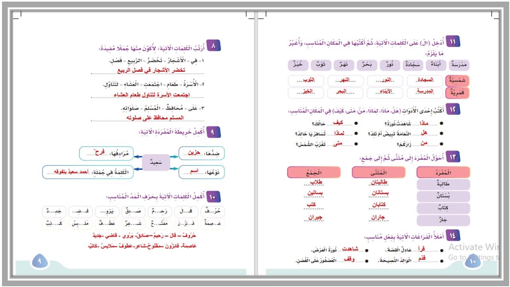The width and height of the screenshot is (510, 287).
Task: Click the answer box 'الثوب'
Action: pyautogui.click(x=306, y=80)
